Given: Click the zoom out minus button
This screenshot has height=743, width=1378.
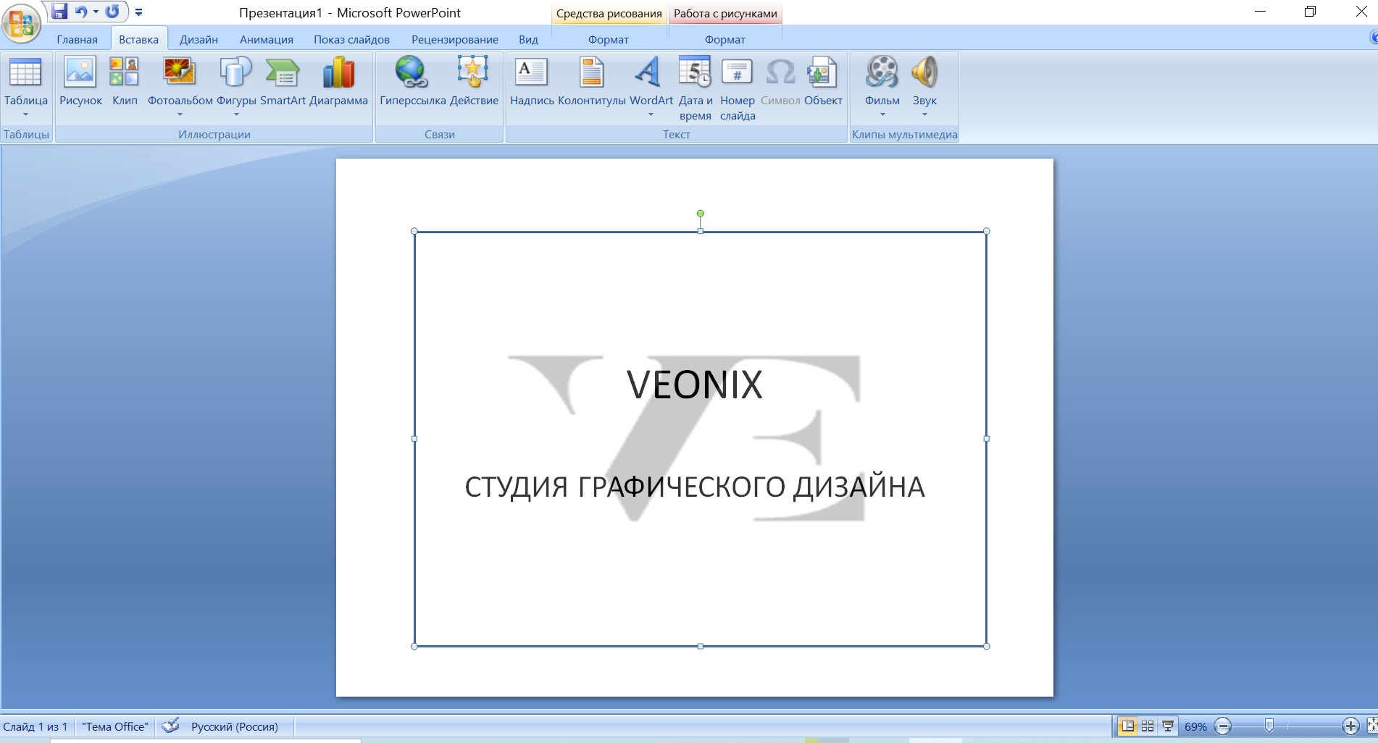Looking at the screenshot, I should click(x=1223, y=726).
